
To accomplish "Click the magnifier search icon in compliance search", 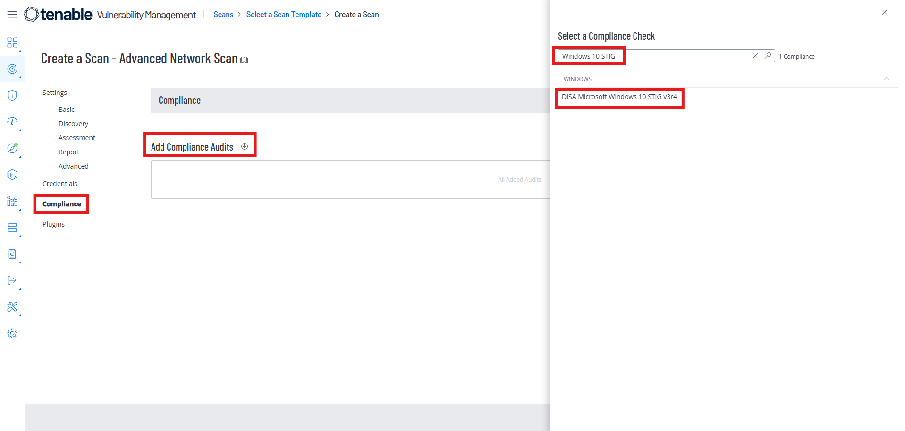I will click(768, 56).
